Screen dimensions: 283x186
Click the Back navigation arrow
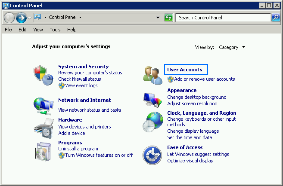[9, 18]
